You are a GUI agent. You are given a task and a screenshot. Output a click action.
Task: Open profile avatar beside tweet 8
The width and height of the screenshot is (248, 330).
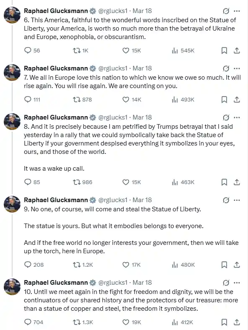tap(12, 122)
